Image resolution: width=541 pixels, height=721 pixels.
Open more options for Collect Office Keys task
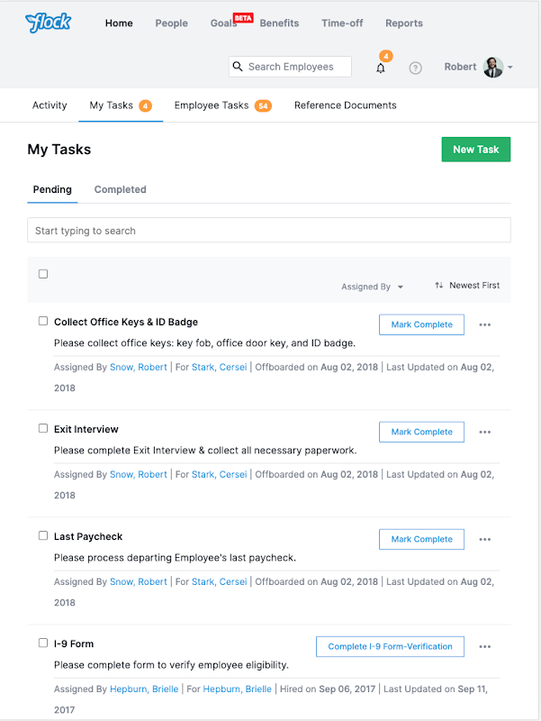(x=485, y=325)
